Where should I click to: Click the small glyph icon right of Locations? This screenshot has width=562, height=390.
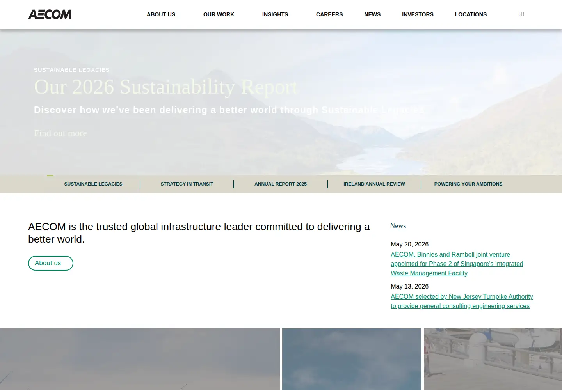tap(521, 14)
